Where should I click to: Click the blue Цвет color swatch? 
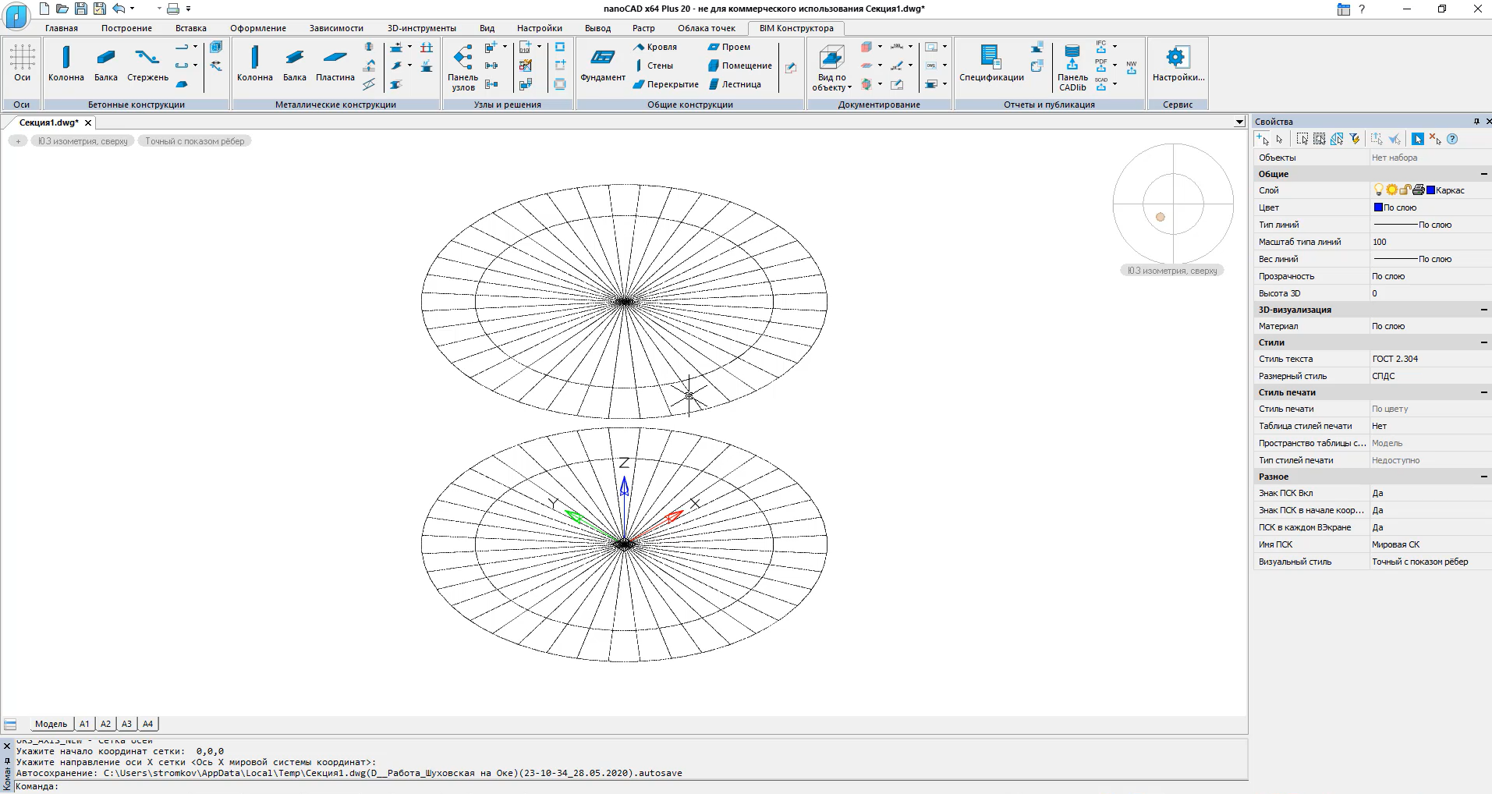(1377, 207)
